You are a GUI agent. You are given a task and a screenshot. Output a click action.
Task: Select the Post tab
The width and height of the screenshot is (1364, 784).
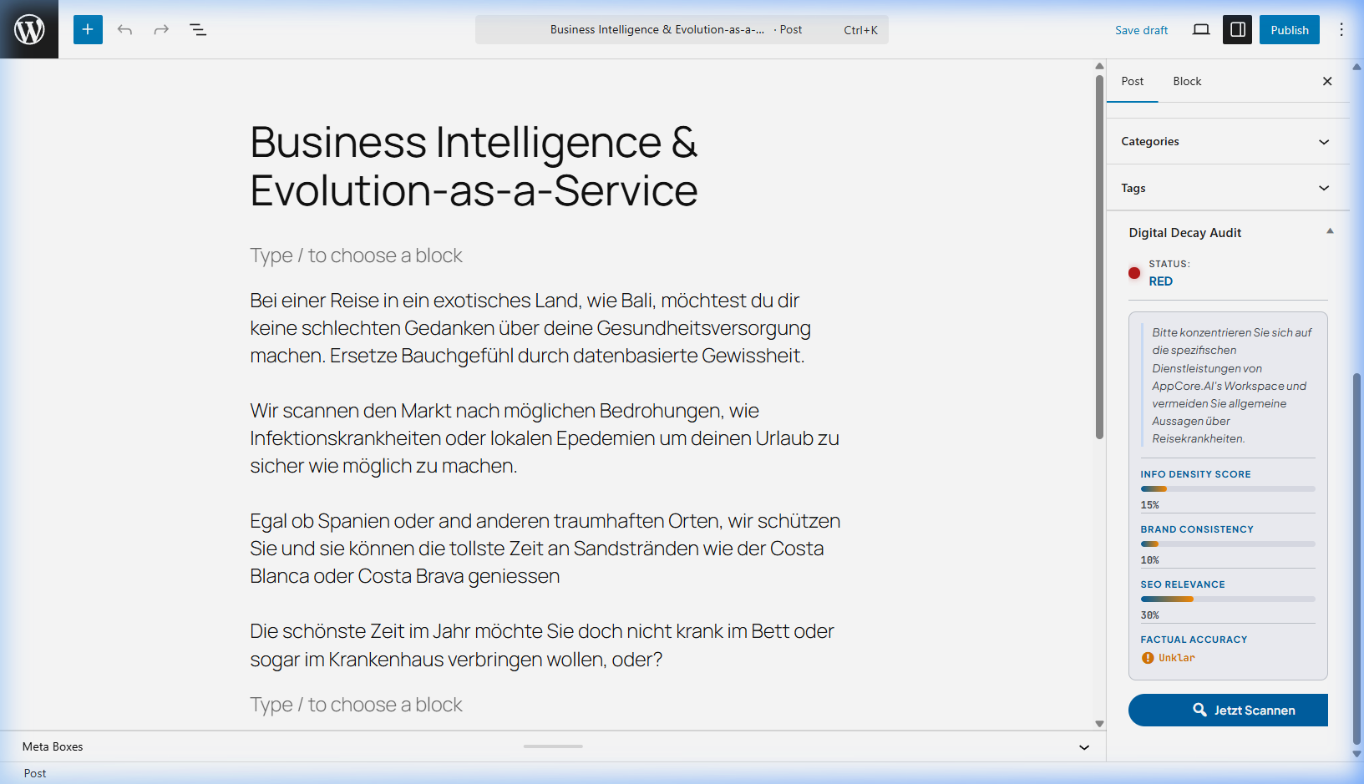(x=1132, y=81)
